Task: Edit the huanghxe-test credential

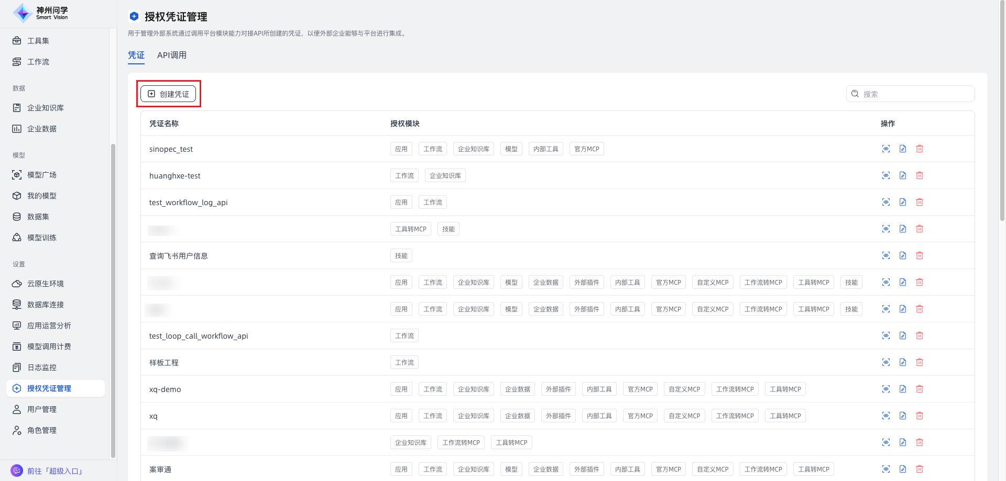Action: 903,175
